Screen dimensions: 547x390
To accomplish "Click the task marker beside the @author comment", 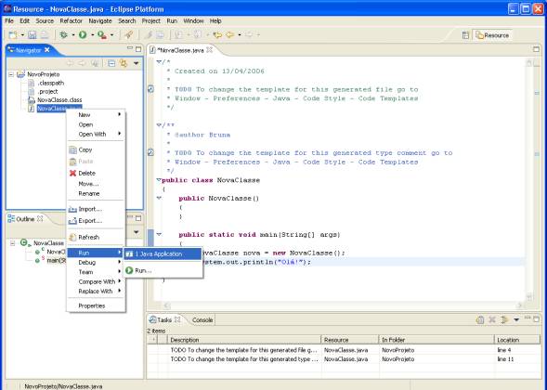I will tap(150, 152).
